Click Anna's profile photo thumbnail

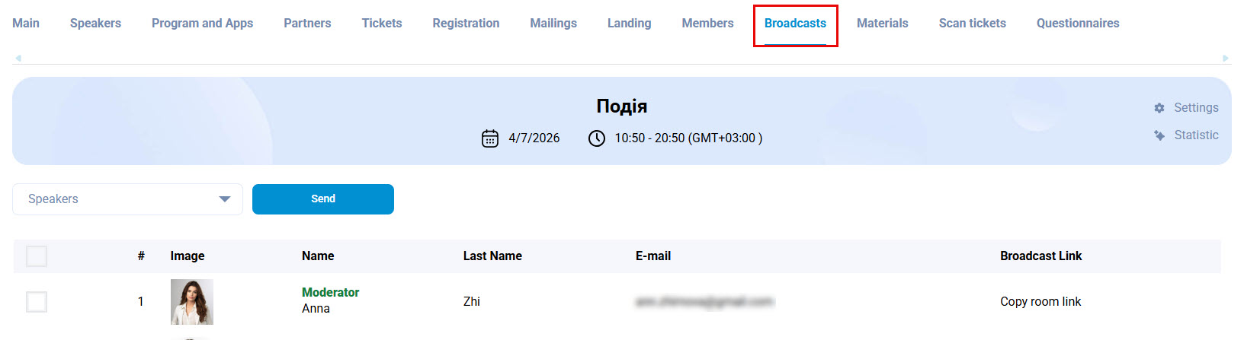click(x=192, y=302)
